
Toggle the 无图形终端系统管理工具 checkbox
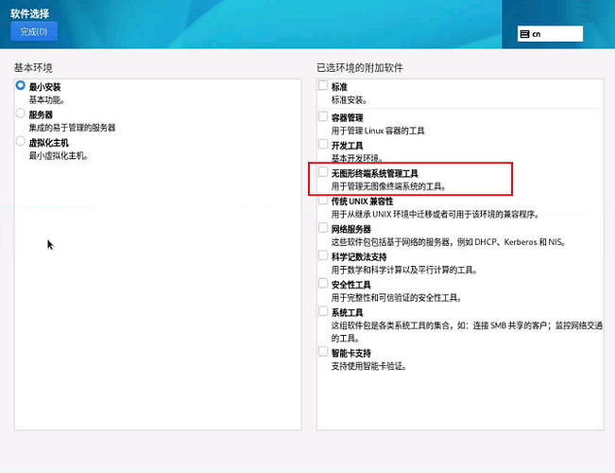(x=324, y=173)
